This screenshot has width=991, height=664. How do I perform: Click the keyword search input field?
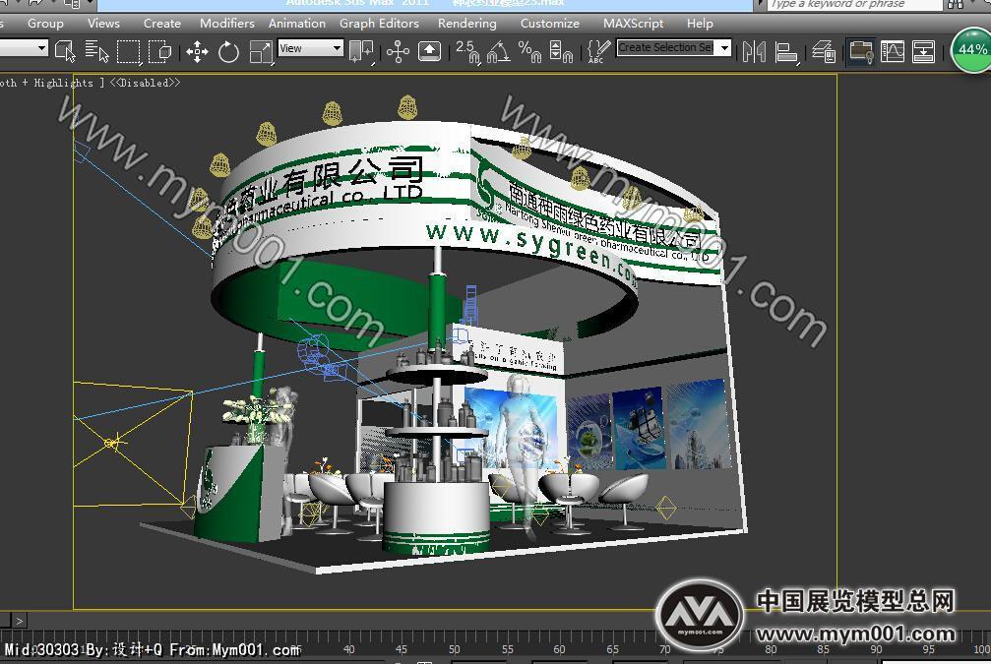[854, 4]
